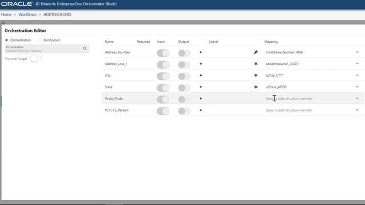Click the key icon beside mnAddressNumber_AN8
Screen dimensions: 365x205
[x=256, y=52]
